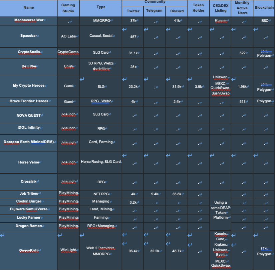Click the "Job Tribes" name cell
Image resolution: width=275 pixels, height=270 pixels.
[x=29, y=194]
